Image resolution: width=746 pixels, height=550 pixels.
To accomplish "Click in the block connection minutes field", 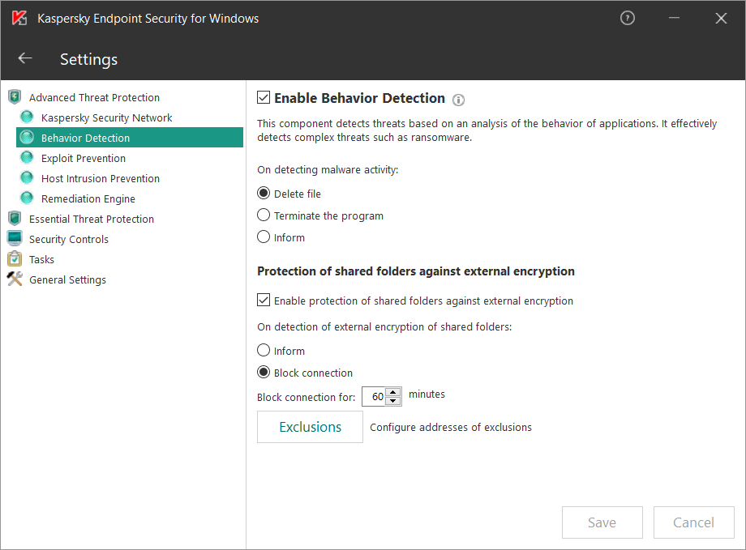I will [x=374, y=396].
